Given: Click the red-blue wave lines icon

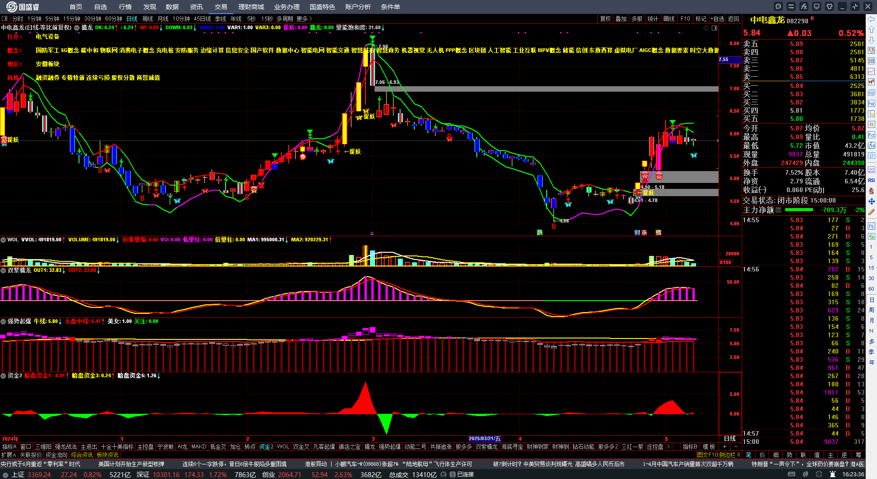Looking at the screenshot, I should coord(872,170).
